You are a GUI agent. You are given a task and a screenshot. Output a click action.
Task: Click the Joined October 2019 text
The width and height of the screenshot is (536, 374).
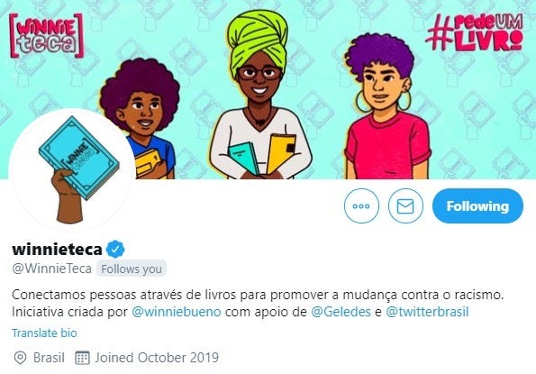point(157,358)
